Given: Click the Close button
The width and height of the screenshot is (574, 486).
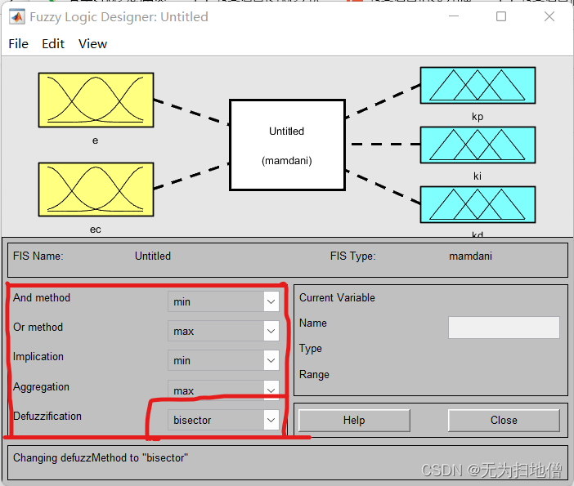Looking at the screenshot, I should (504, 420).
